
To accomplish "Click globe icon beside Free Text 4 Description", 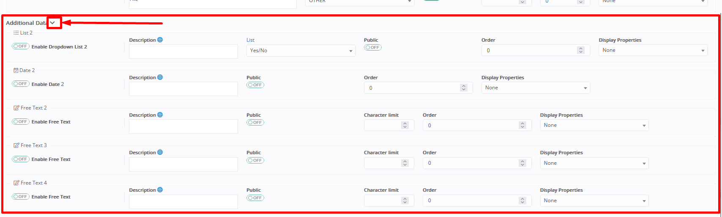I will pyautogui.click(x=160, y=190).
